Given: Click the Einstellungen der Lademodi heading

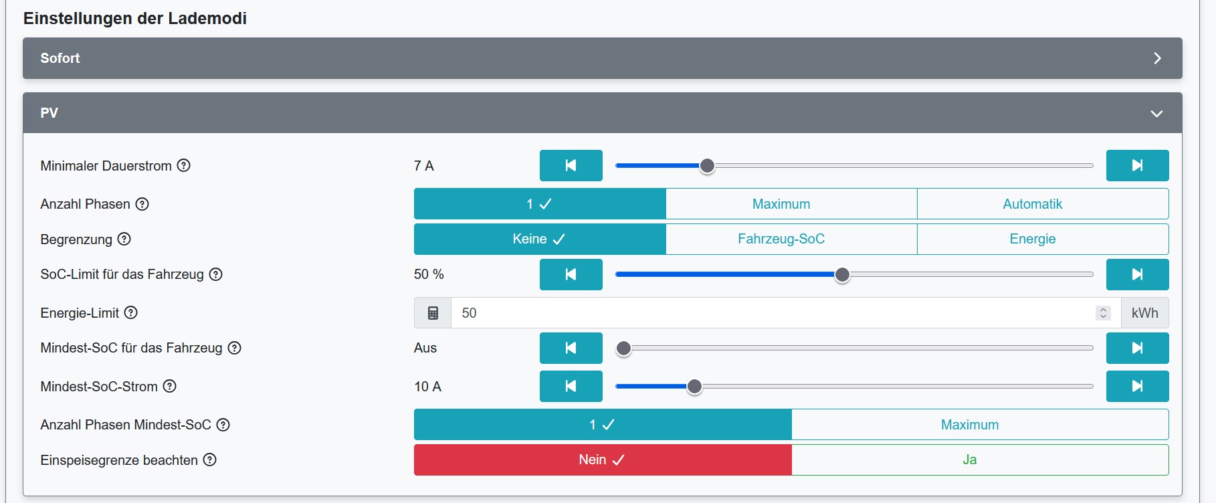Looking at the screenshot, I should (x=135, y=18).
